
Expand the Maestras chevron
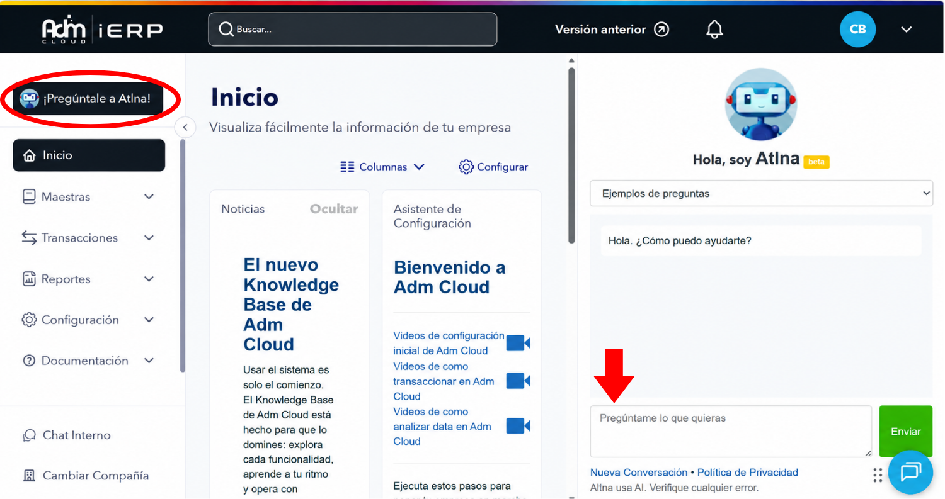pos(149,197)
